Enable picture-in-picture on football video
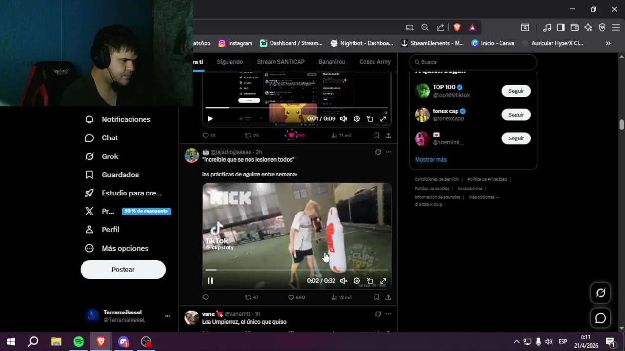The width and height of the screenshot is (625, 351). point(370,281)
